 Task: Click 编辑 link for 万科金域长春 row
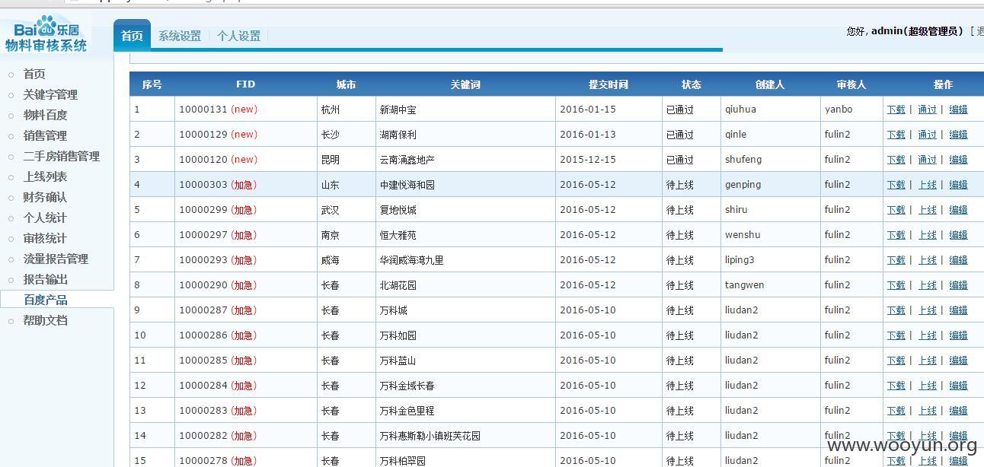click(x=958, y=386)
